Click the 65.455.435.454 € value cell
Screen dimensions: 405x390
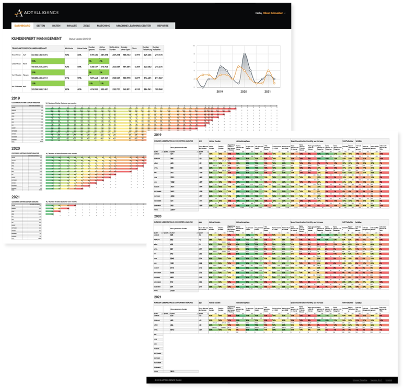click(x=48, y=55)
